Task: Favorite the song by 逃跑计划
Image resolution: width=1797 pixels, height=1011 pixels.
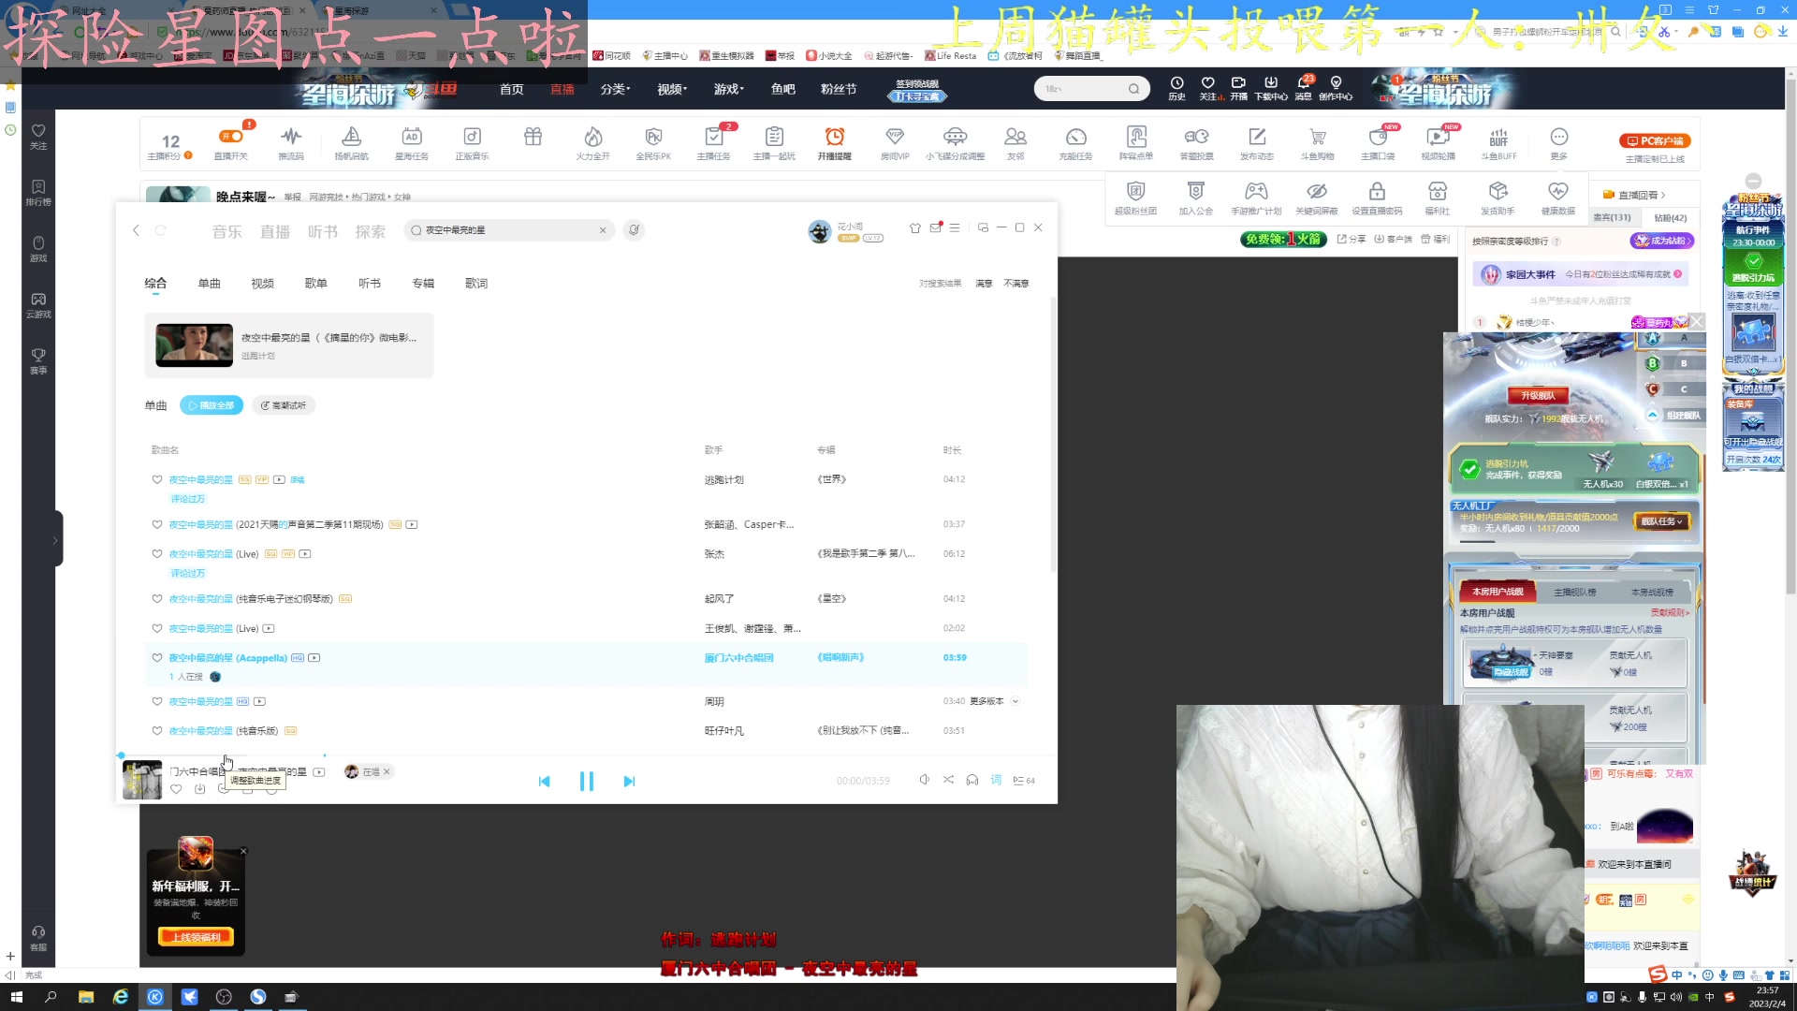Action: tap(157, 479)
